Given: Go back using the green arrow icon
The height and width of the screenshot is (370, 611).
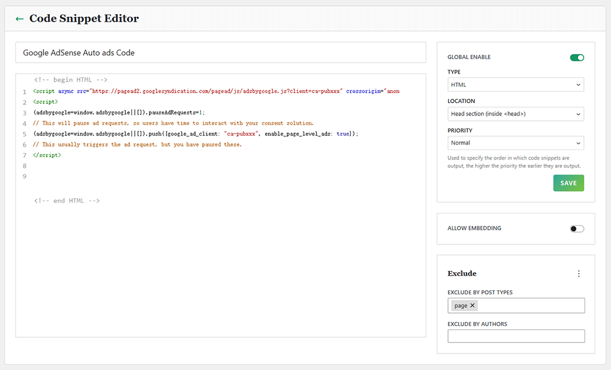Looking at the screenshot, I should (x=19, y=19).
